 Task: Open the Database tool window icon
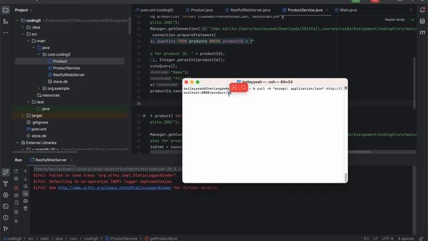[x=422, y=21]
